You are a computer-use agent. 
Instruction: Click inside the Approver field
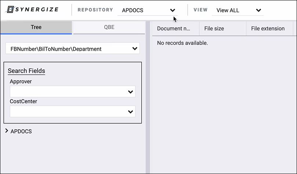73,92
